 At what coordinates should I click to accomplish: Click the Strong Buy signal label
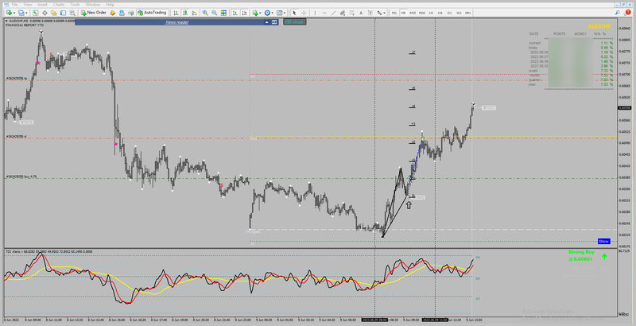point(581,252)
